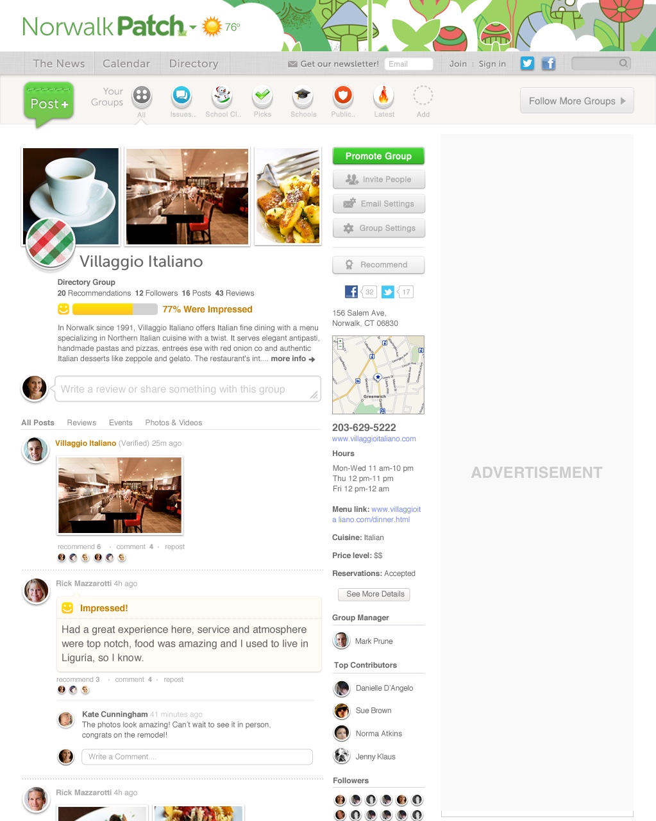Image resolution: width=656 pixels, height=821 pixels.
Task: Open the Latest group flame icon
Action: coord(383,96)
